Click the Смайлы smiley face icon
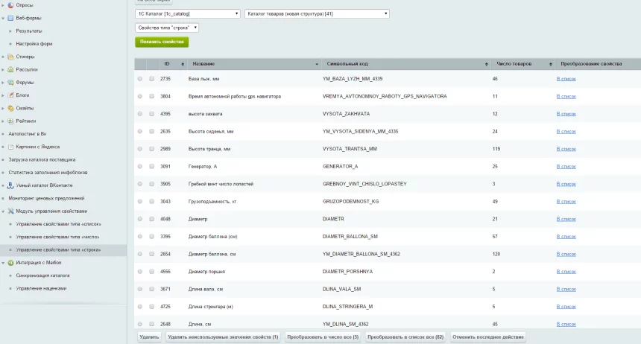Image resolution: width=641 pixels, height=344 pixels. click(x=11, y=108)
